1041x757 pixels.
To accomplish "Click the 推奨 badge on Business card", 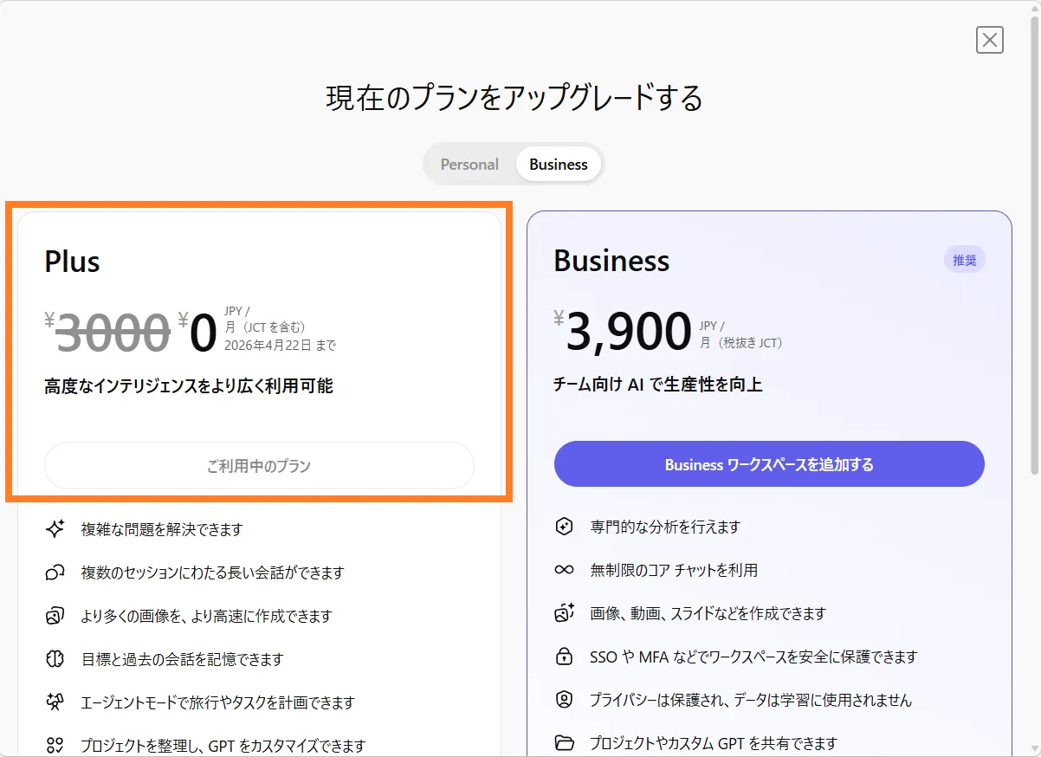I will coord(964,260).
